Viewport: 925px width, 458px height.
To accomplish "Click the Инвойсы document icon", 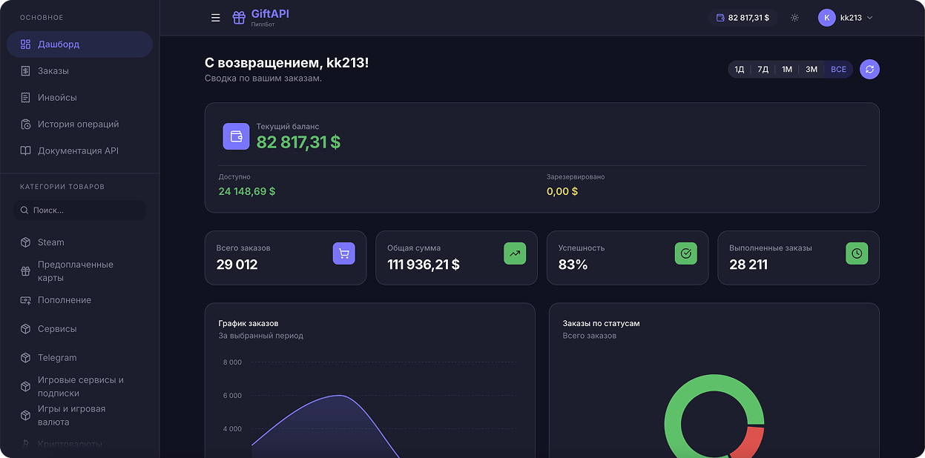I will tap(25, 98).
